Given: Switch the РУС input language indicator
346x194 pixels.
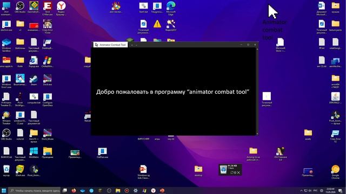Looking at the screenshot, I should click(x=316, y=191).
